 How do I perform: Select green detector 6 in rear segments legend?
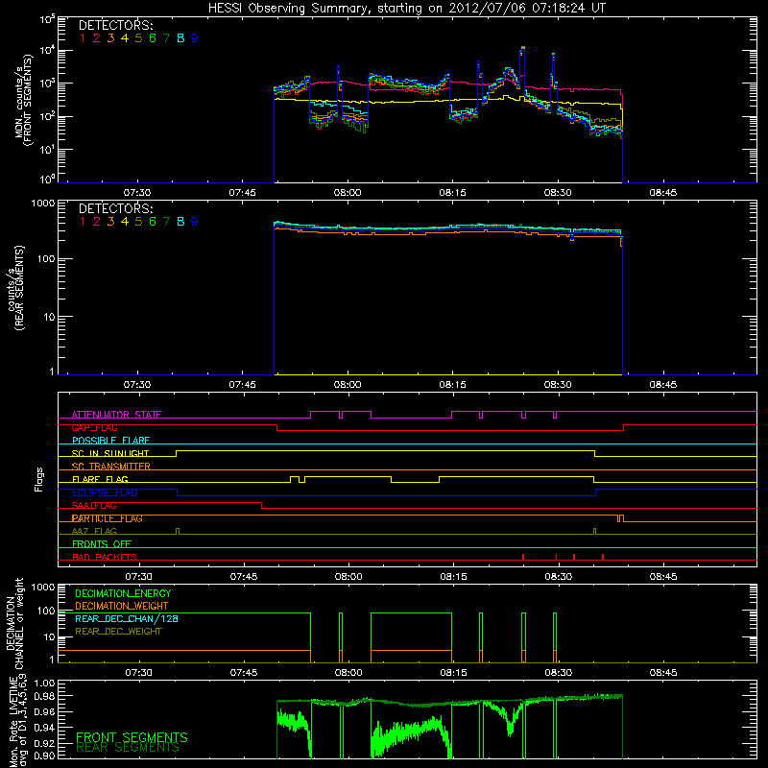click(153, 222)
